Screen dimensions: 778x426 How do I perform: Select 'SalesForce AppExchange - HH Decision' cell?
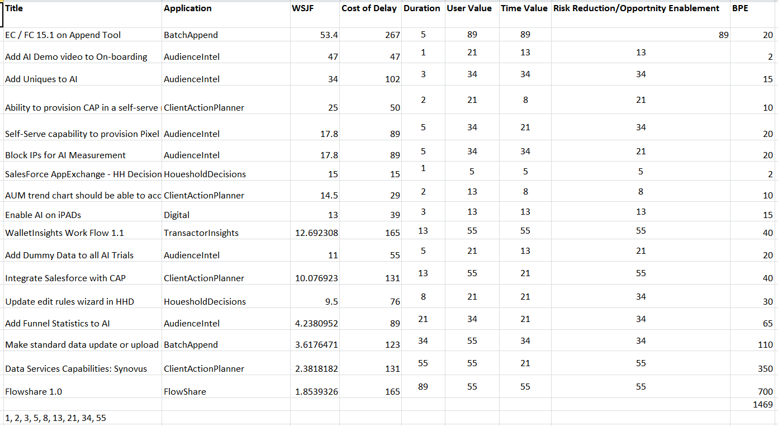pos(83,171)
